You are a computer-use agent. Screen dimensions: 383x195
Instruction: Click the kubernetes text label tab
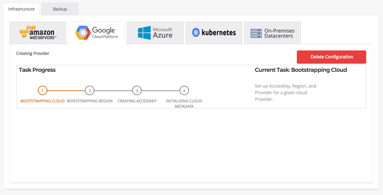[x=219, y=32]
